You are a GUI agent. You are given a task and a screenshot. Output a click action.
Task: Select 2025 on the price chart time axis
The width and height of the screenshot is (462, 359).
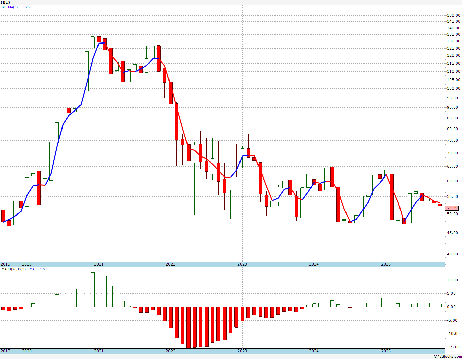[386, 264]
